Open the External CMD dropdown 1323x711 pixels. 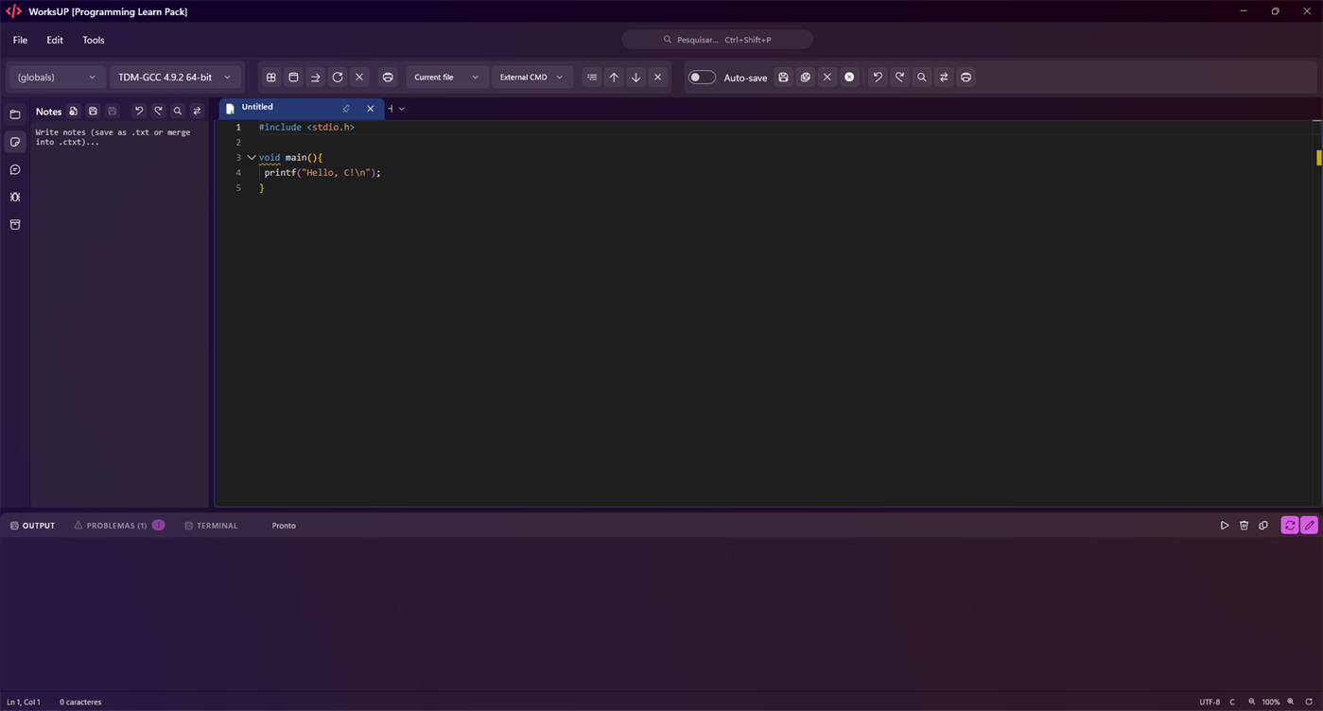531,78
